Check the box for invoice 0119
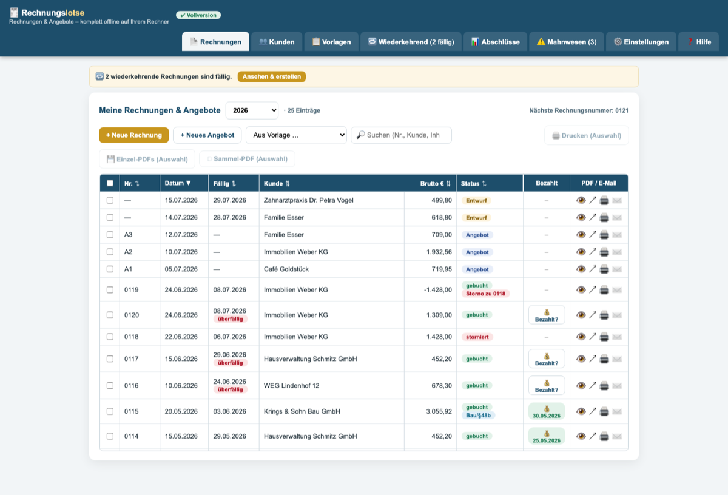728x495 pixels. [x=110, y=290]
